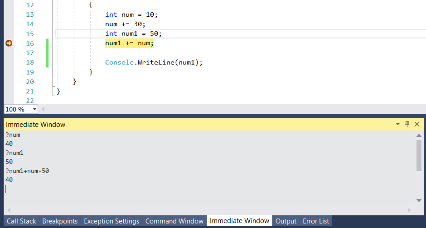Switch to the Call Stack tab
426x228 pixels.
pos(21,221)
